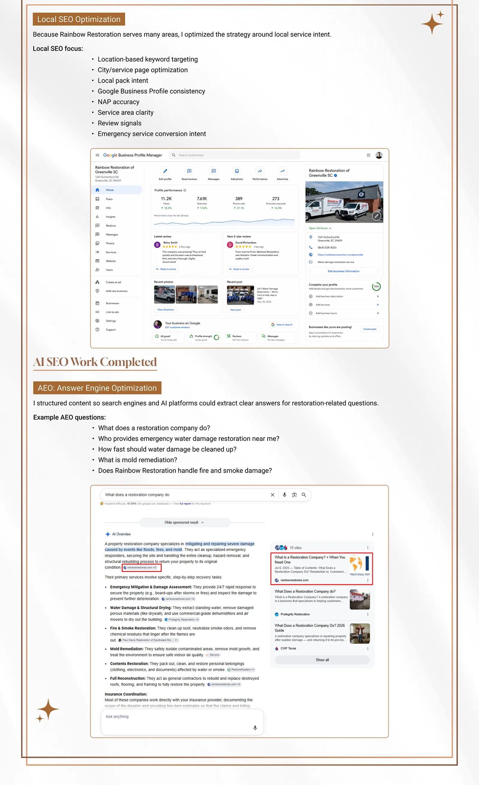This screenshot has width=479, height=785.
Task: Clear the search query with the X icon
Action: pos(272,495)
